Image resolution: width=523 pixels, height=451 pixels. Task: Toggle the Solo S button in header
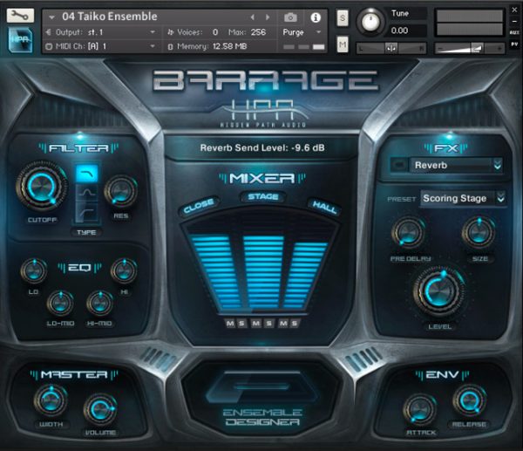[343, 18]
